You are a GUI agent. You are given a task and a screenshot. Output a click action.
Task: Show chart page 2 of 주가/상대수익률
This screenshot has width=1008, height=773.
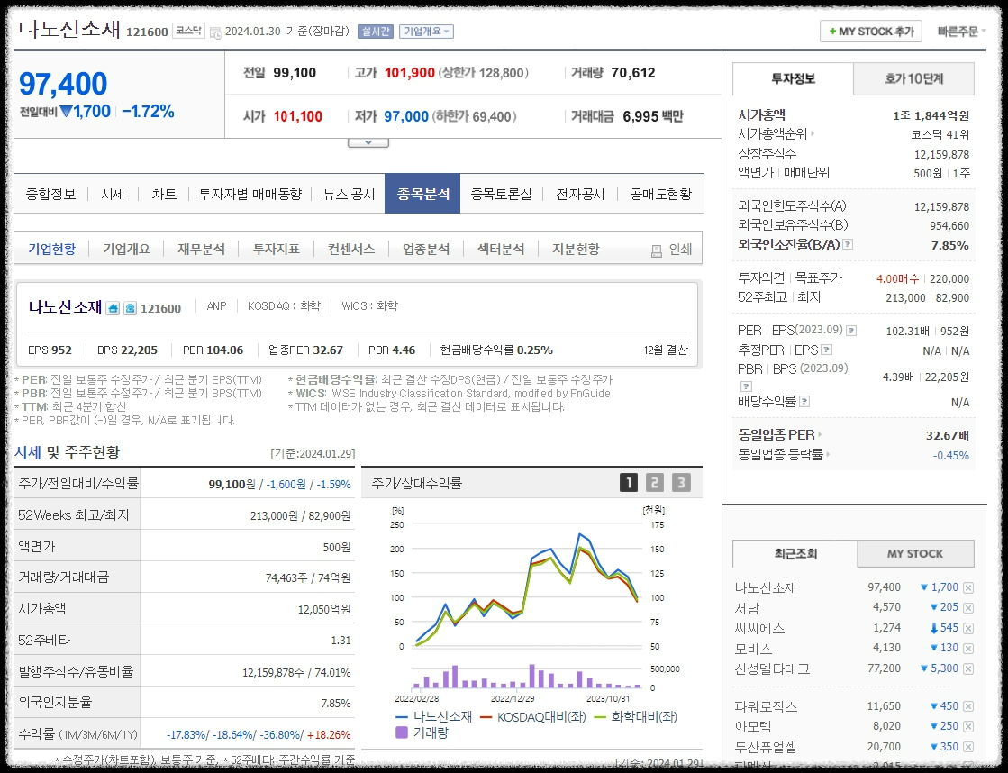tap(654, 482)
